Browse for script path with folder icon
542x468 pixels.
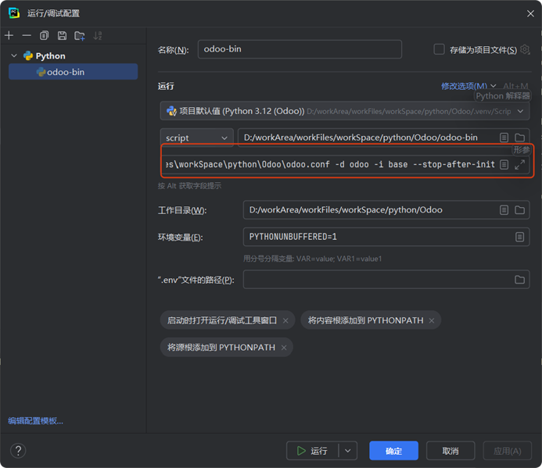click(519, 138)
